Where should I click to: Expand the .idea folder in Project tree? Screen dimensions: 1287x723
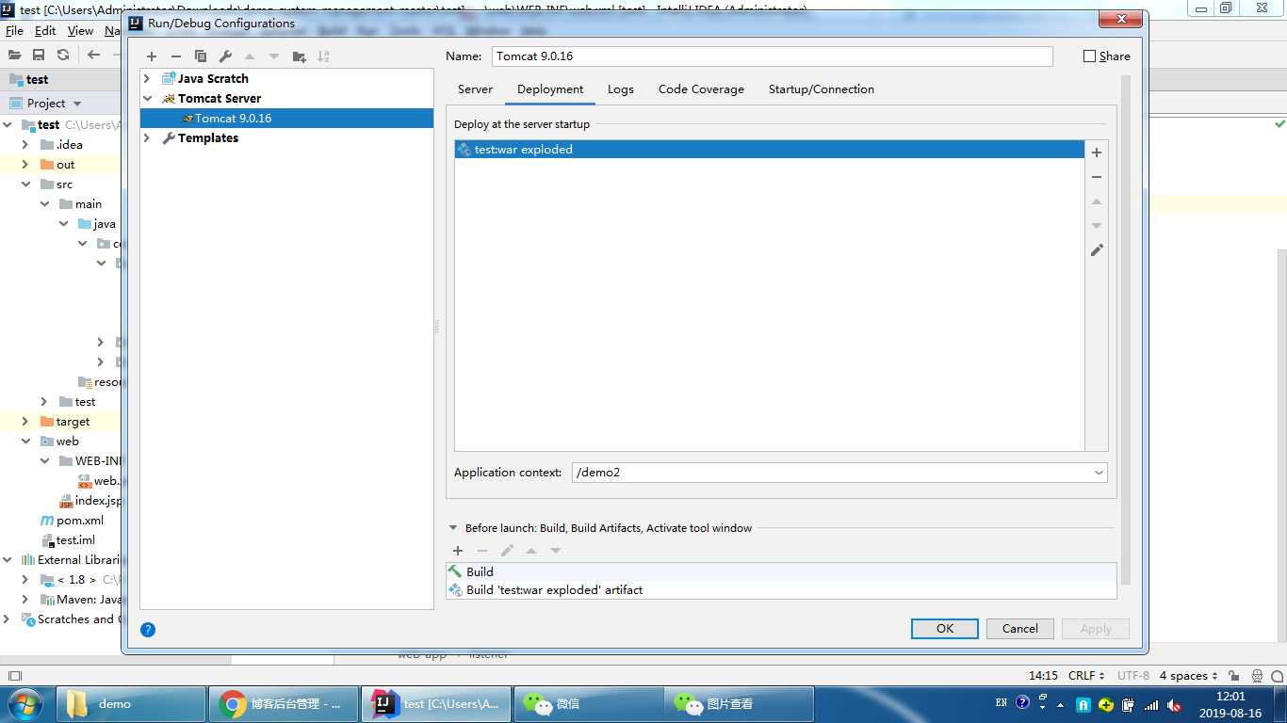click(25, 145)
